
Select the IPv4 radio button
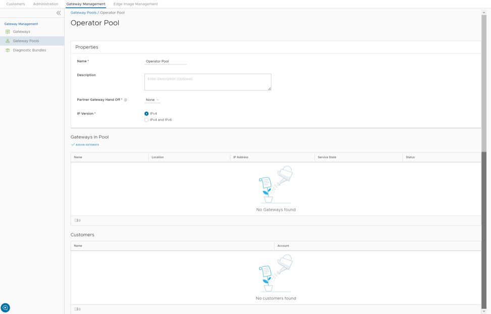click(146, 114)
